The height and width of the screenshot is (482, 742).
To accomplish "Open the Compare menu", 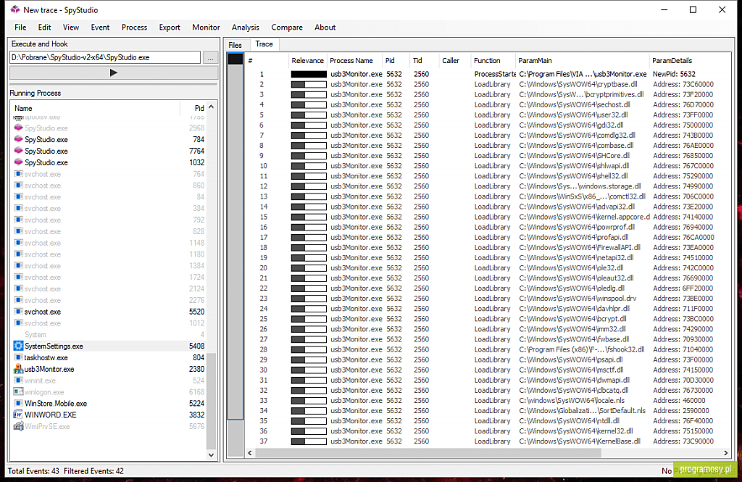I will tap(287, 28).
